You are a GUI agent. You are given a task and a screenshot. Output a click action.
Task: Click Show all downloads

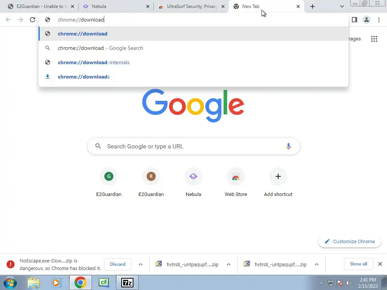358,264
